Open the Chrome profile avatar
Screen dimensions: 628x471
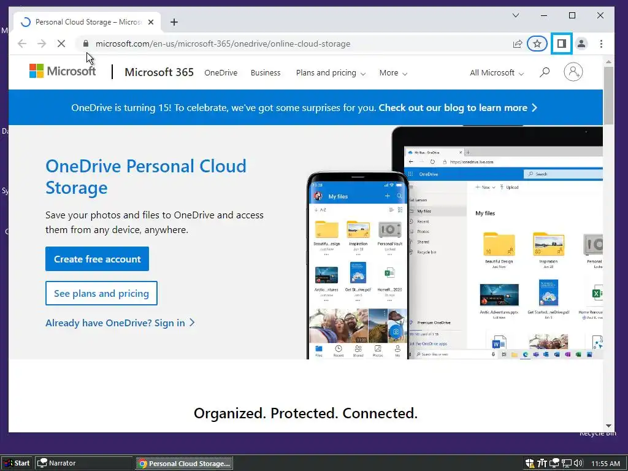[x=581, y=44]
